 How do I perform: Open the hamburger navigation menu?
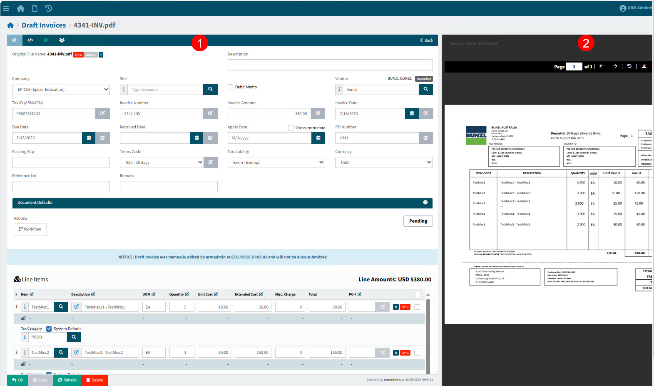coord(6,8)
